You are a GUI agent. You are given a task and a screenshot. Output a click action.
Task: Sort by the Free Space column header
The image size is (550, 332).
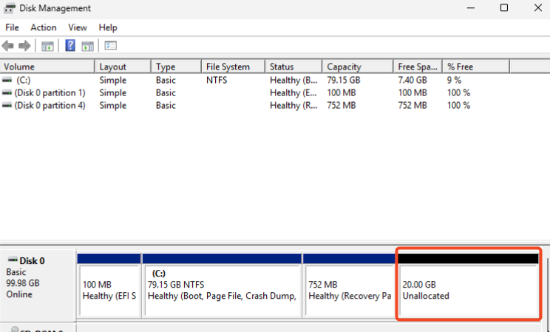(418, 67)
